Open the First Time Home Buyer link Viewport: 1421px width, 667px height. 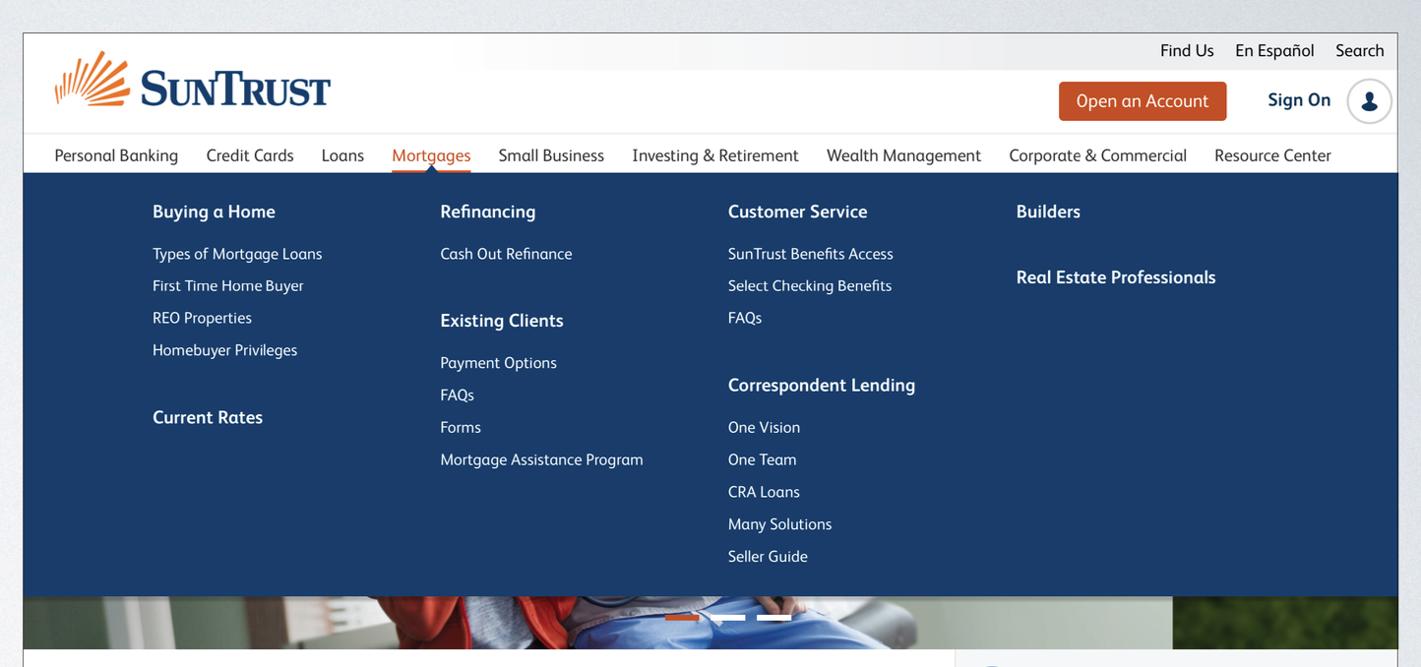pos(228,286)
